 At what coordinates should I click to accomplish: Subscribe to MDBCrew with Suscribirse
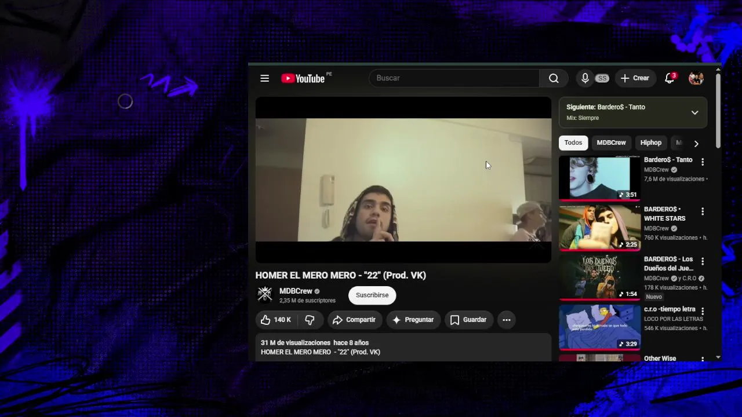click(x=372, y=295)
